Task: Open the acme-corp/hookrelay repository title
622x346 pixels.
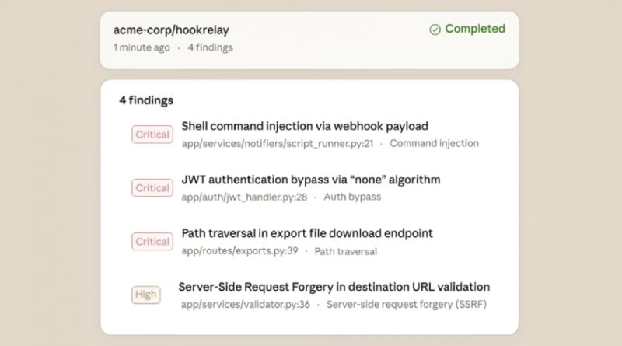Action: pos(171,30)
